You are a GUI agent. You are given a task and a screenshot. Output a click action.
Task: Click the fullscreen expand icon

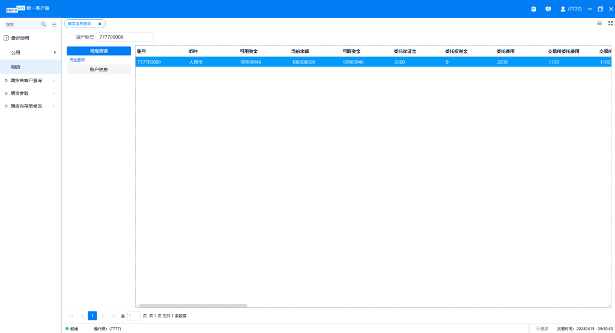[x=610, y=23]
